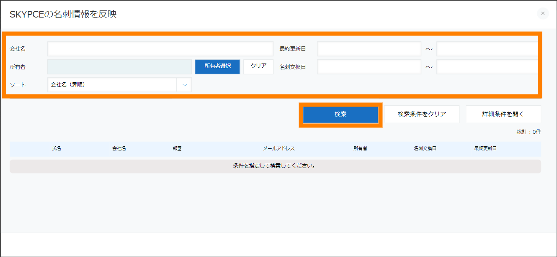Viewport: 557px width, 257px height.
Task: Click the メールアドレス column header
Action: (x=278, y=149)
